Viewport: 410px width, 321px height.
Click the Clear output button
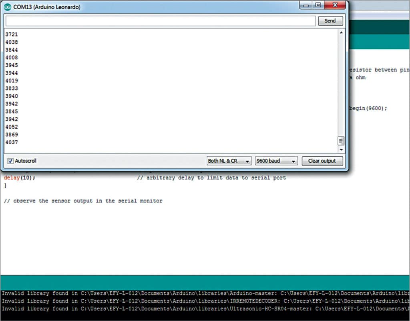point(322,161)
